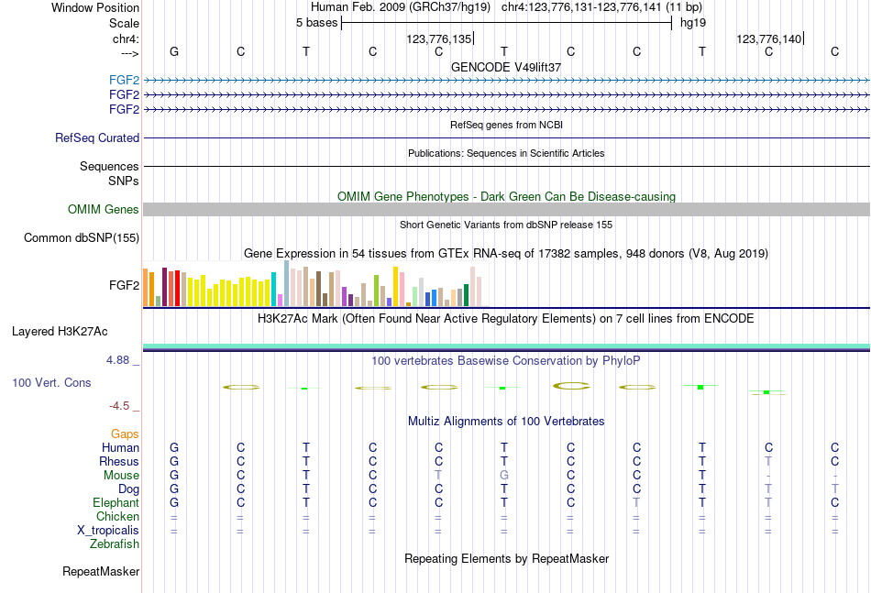The image size is (871, 593).
Task: Click position marker 123,776,135
Action: [x=439, y=38]
